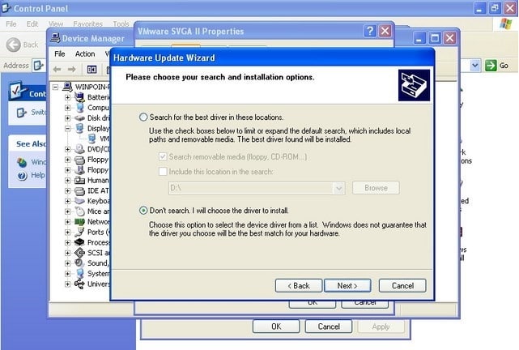Select the 'System' devices tree row
Screen dimensions: 519x350
(x=98, y=274)
